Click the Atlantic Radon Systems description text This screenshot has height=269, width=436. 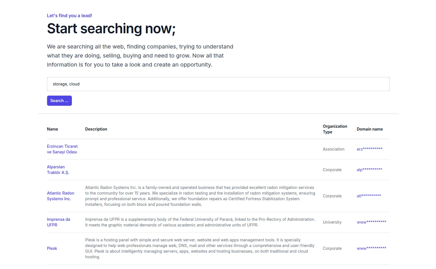[x=200, y=196]
